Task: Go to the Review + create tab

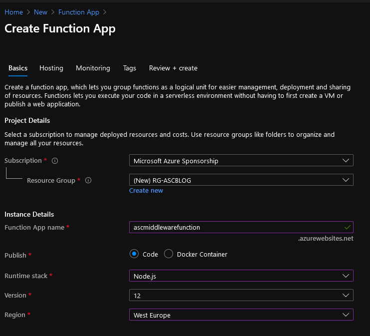Action: 173,68
